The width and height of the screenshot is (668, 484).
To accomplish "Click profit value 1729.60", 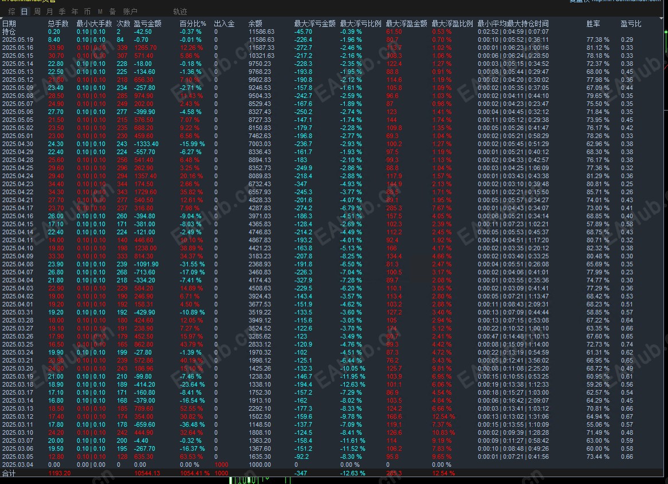I will 145,192.
